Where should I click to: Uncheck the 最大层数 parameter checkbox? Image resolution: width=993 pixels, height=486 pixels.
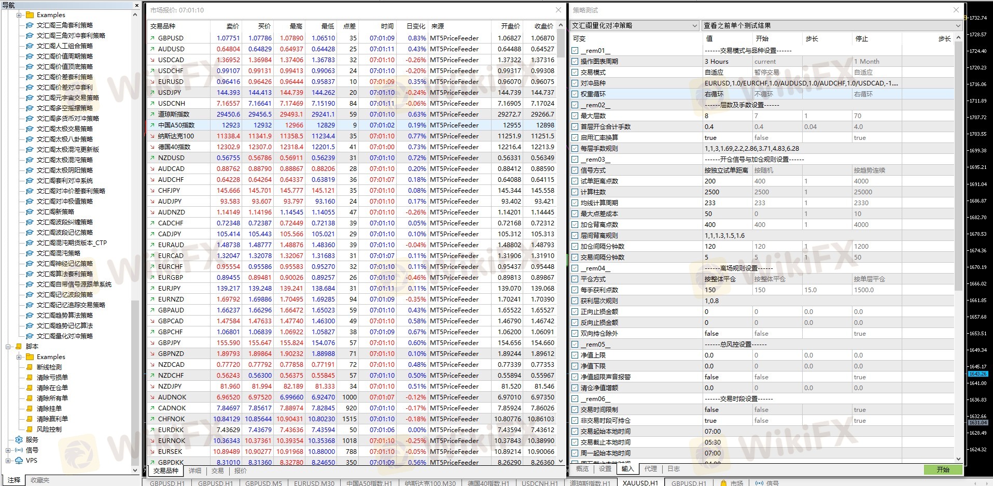coord(575,116)
